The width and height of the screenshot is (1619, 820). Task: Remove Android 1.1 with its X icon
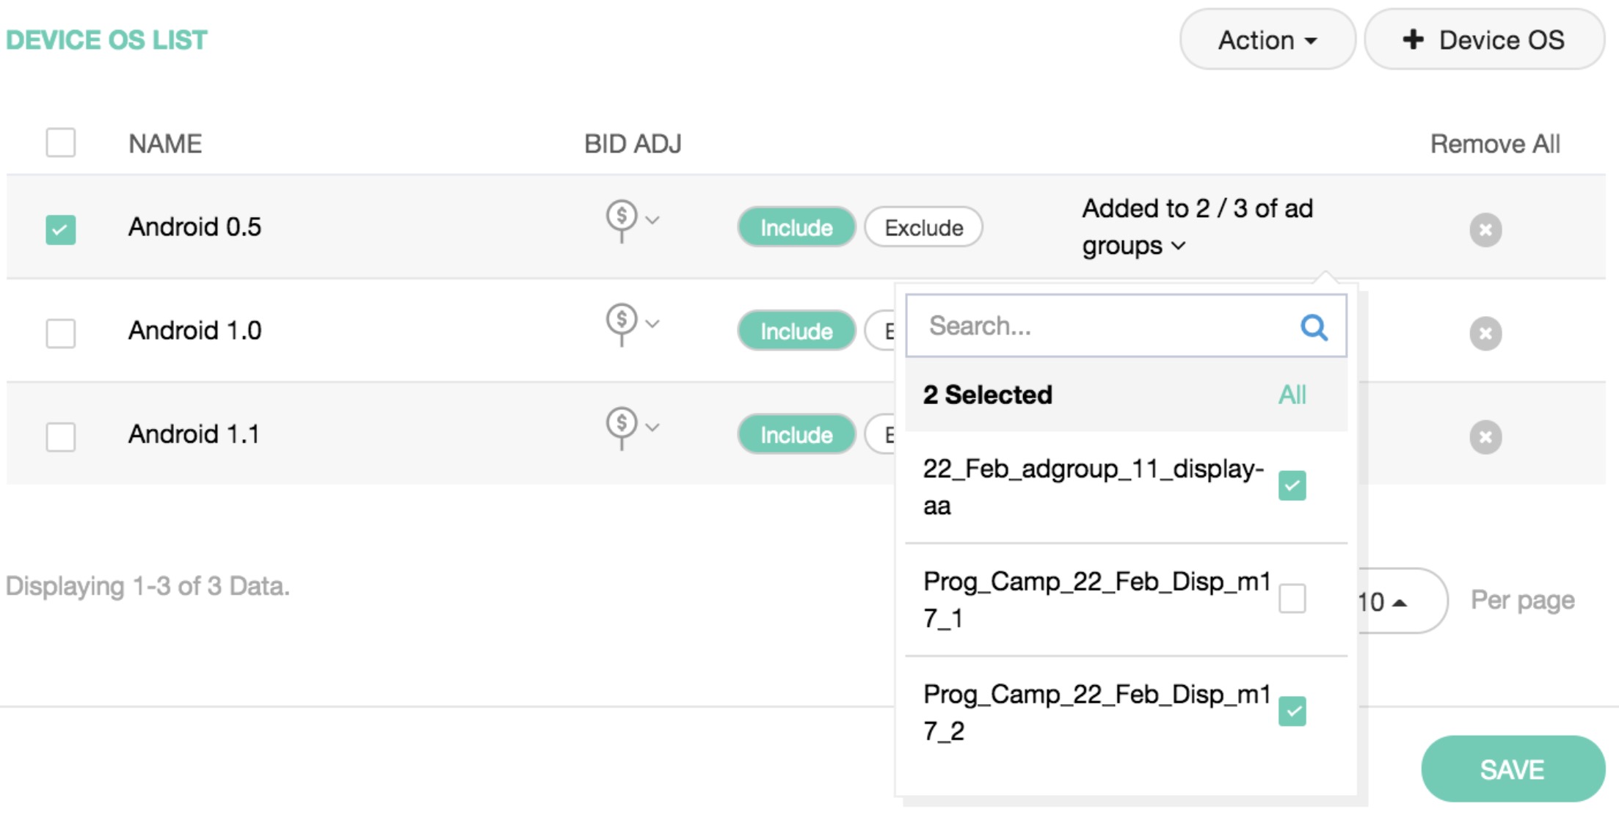[1485, 437]
